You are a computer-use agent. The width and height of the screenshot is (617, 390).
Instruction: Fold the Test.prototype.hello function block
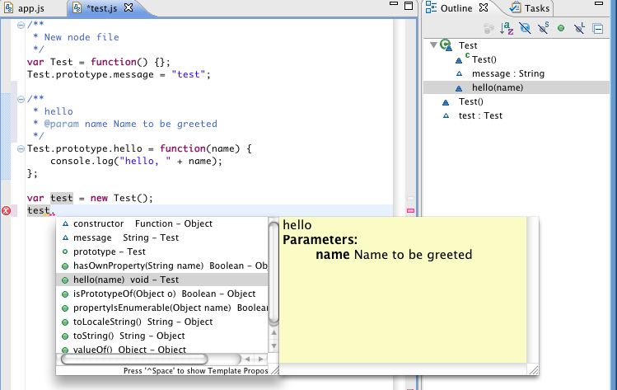[21, 149]
